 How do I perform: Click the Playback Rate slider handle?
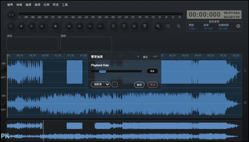click(x=102, y=71)
